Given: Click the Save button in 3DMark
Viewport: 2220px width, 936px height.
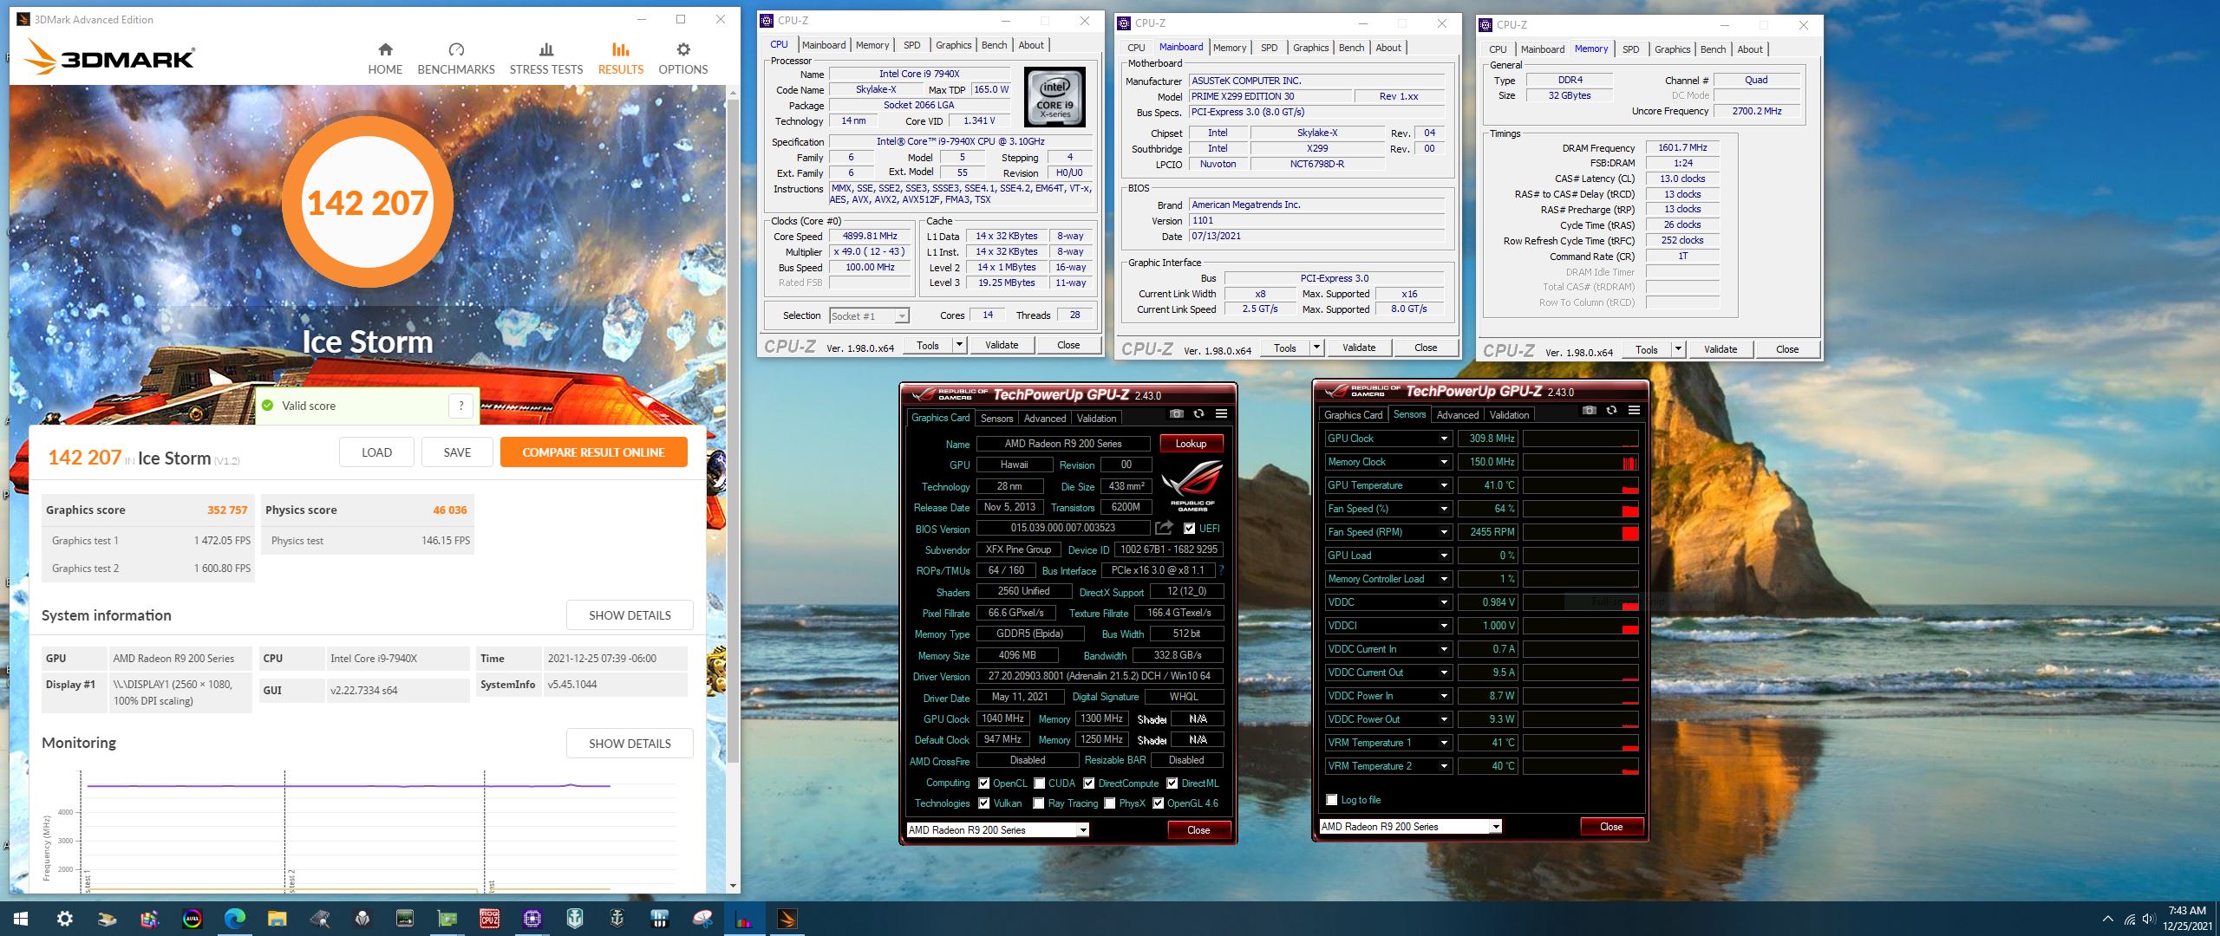Looking at the screenshot, I should tap(457, 452).
